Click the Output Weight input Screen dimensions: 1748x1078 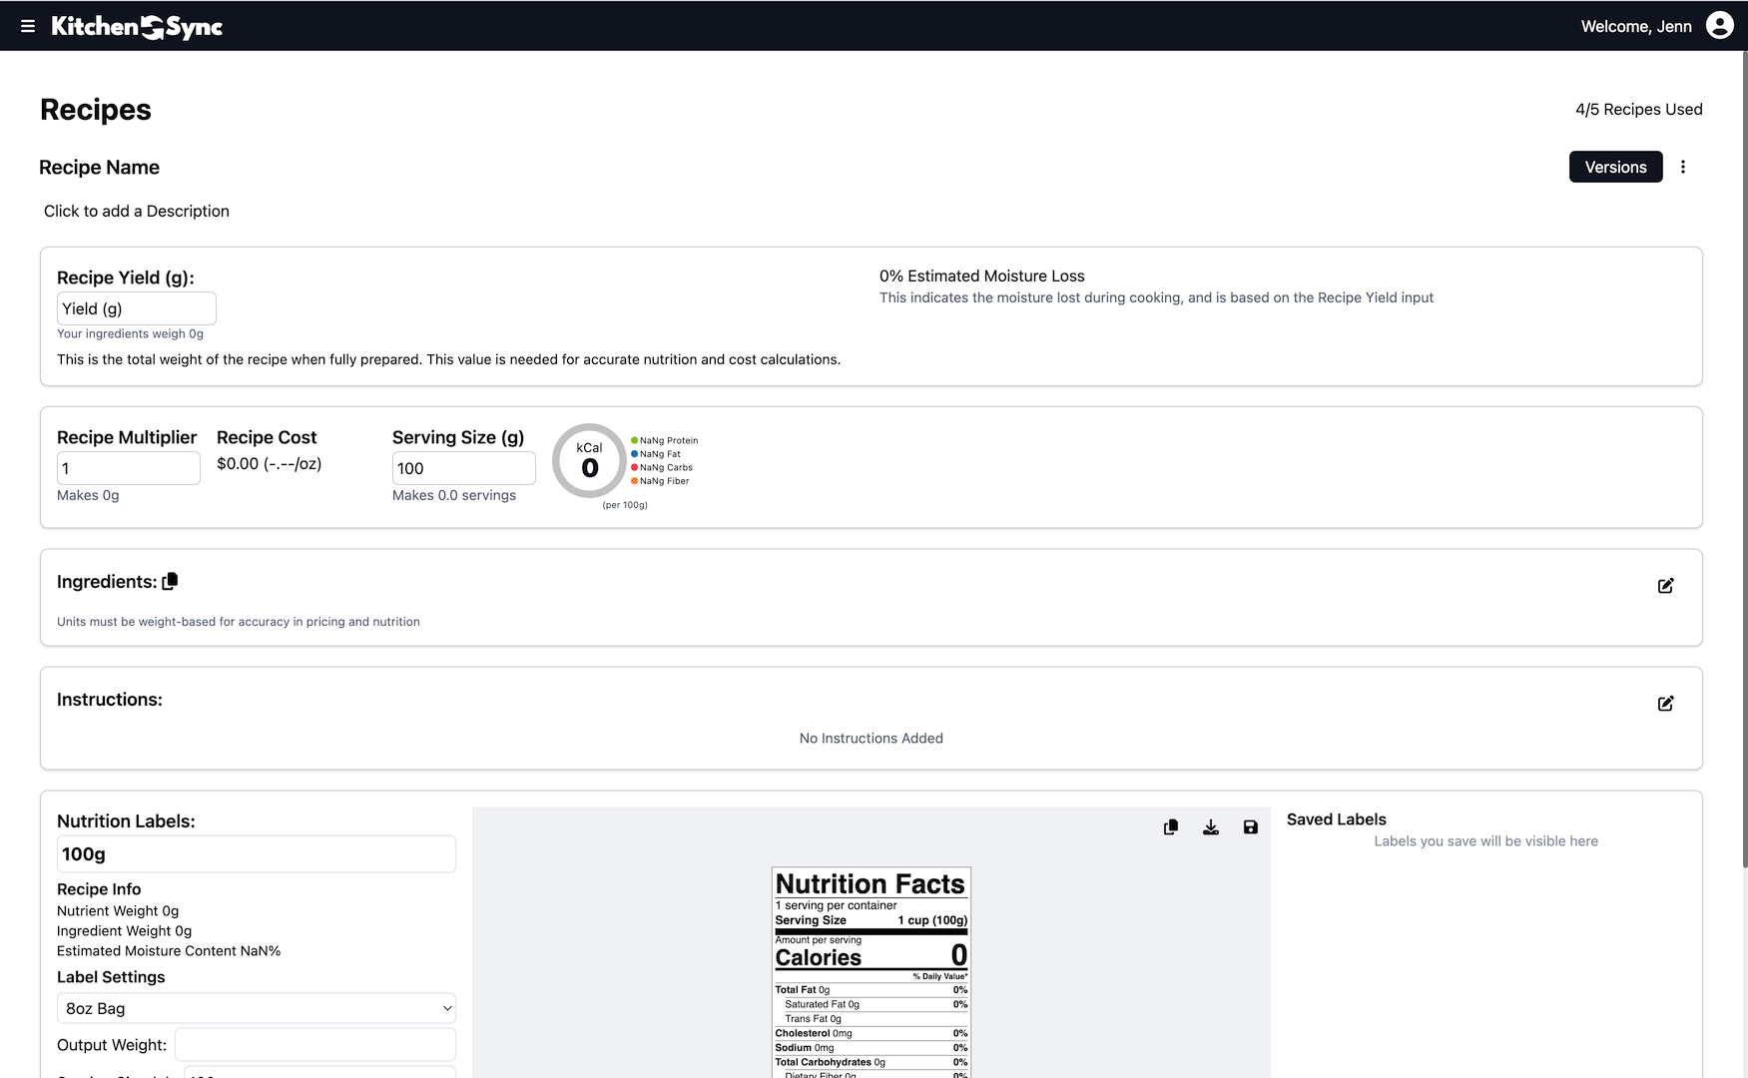[x=314, y=1044]
